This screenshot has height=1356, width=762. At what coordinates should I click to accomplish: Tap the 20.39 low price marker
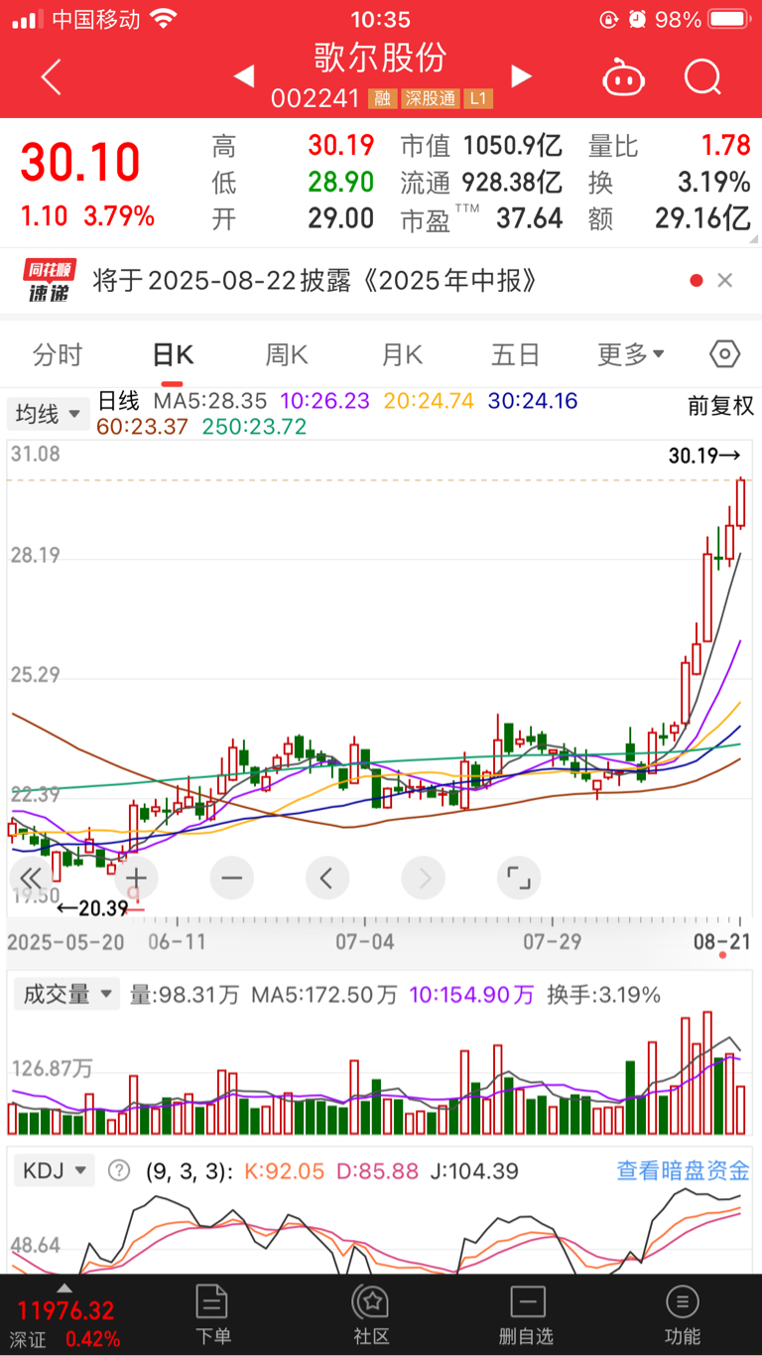point(93,907)
